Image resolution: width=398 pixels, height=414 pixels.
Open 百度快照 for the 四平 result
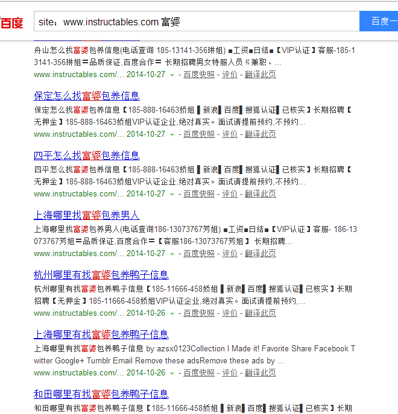[199, 194]
